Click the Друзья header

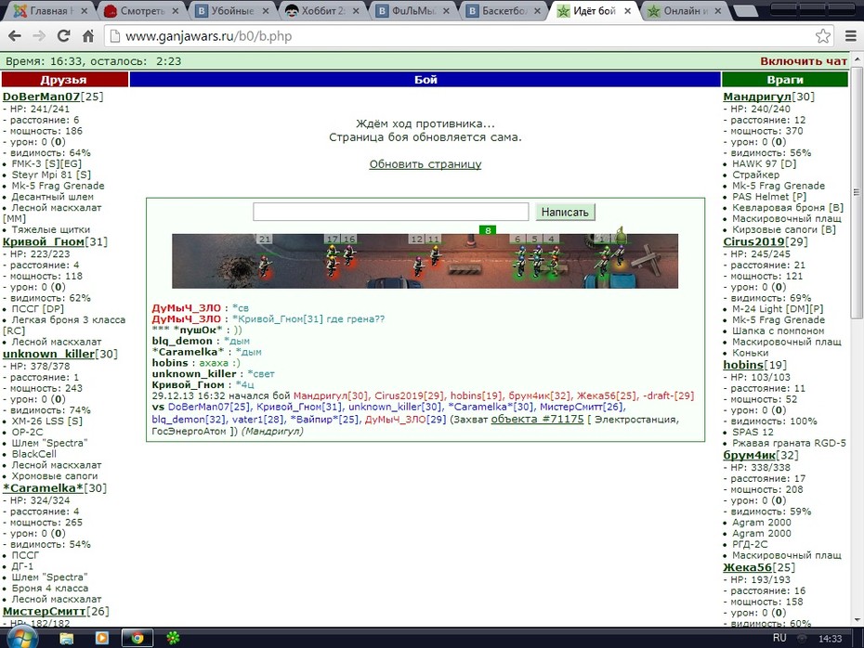pyautogui.click(x=64, y=79)
